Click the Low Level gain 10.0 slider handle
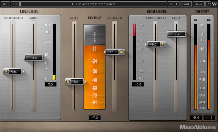Viewport: 218px width, 132px height. point(34,58)
